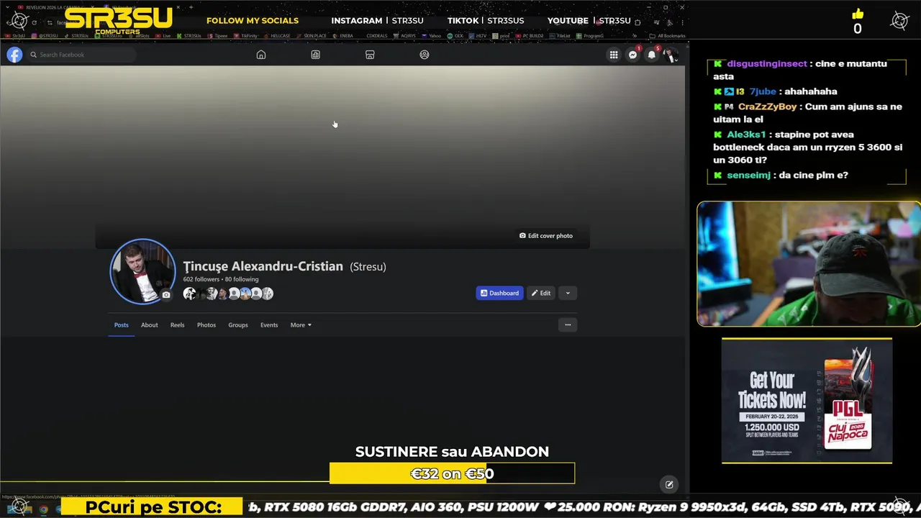Screen dimensions: 921x518
Task: Click the profile picture camera icon
Action: click(x=166, y=295)
